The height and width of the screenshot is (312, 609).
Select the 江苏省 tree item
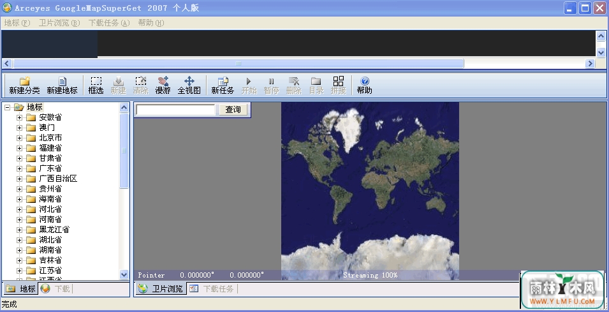[50, 271]
